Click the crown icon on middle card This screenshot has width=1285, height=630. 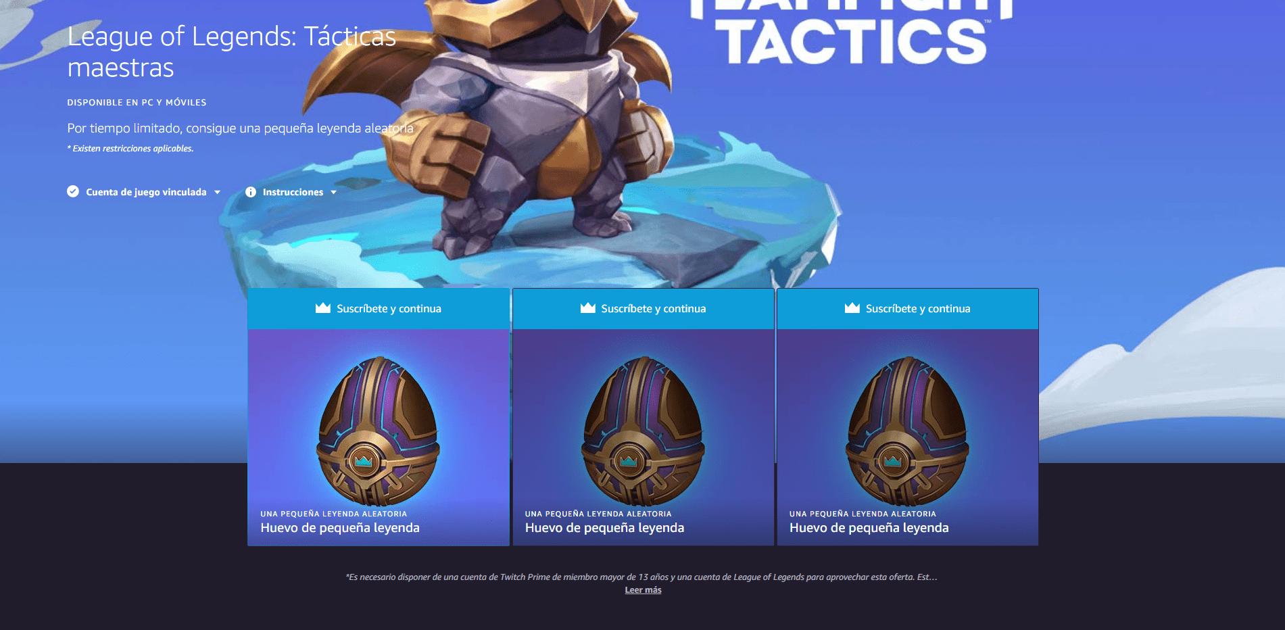click(x=587, y=308)
